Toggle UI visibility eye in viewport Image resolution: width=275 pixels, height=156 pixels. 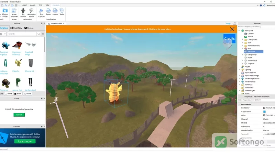[x=228, y=24]
